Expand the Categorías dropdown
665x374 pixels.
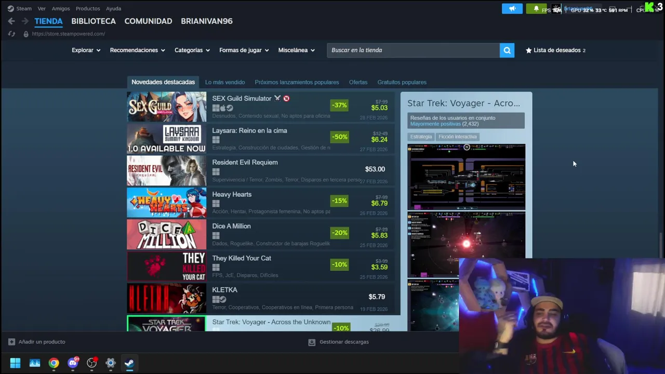192,50
